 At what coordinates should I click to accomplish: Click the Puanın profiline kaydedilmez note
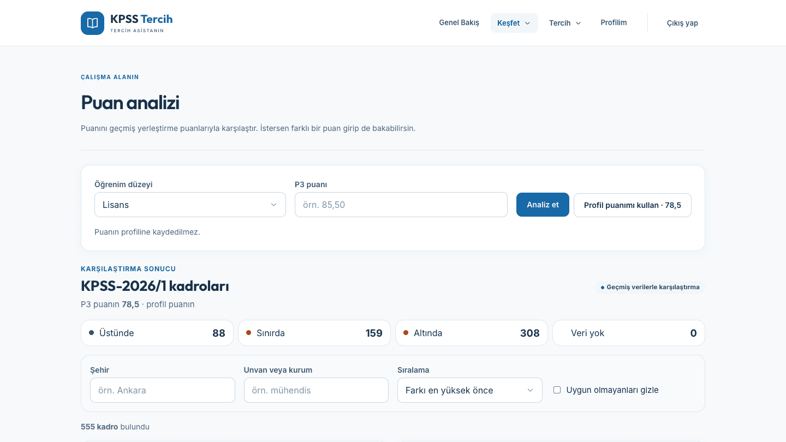[x=147, y=232]
